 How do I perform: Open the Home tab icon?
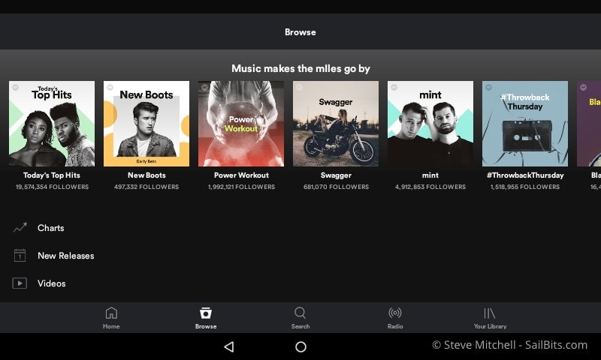111,313
